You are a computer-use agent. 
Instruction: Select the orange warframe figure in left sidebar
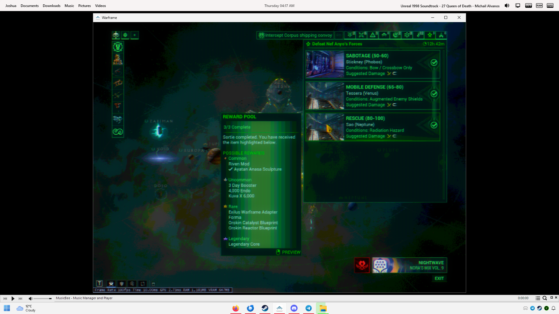coord(118,59)
